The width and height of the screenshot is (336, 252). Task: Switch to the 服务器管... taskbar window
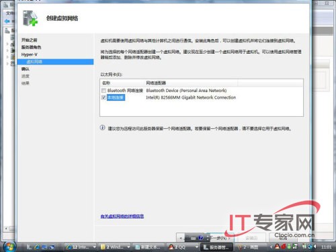coord(217,247)
